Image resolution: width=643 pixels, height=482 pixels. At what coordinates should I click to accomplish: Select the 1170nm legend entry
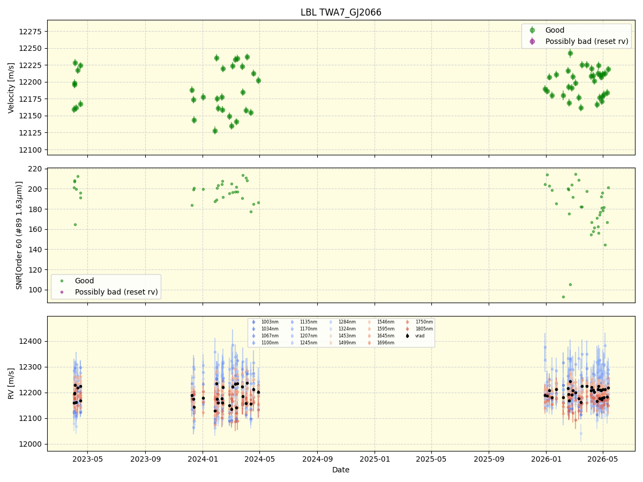pyautogui.click(x=303, y=329)
